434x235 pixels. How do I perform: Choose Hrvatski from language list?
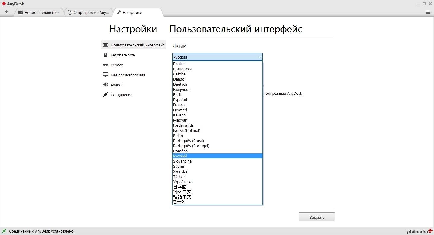pyautogui.click(x=217, y=110)
